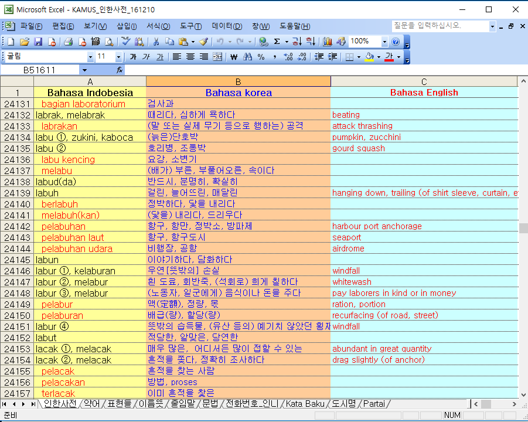Open the 데이터(D) menu
This screenshot has width=528, height=422.
coord(227,26)
